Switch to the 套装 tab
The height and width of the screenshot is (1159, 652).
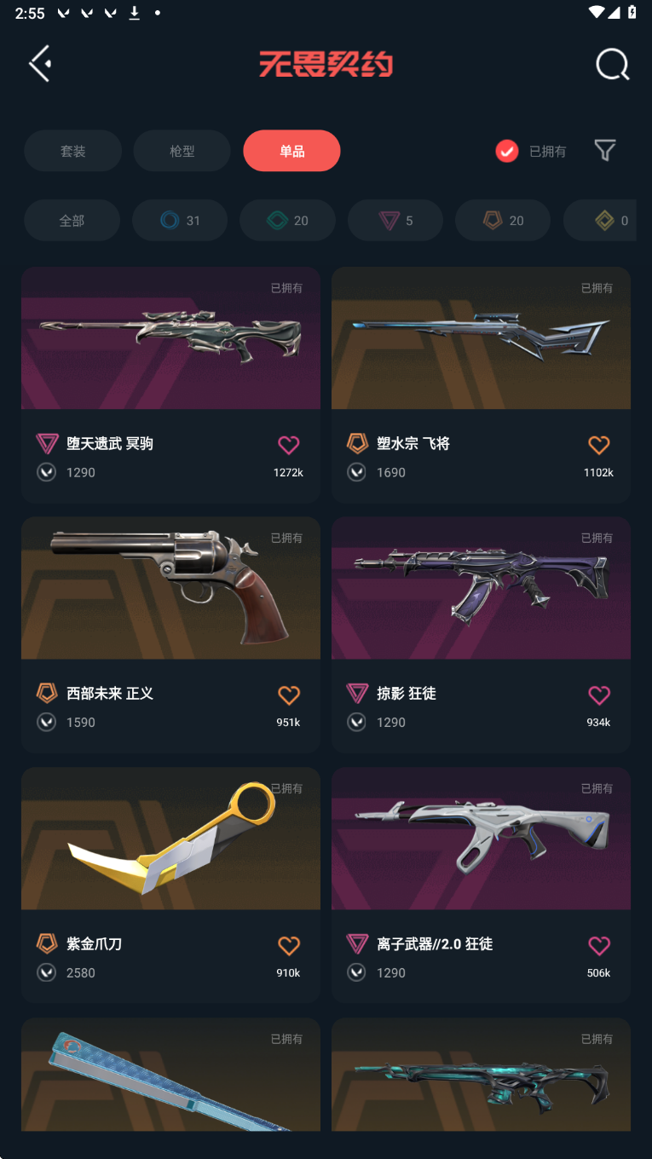[72, 151]
